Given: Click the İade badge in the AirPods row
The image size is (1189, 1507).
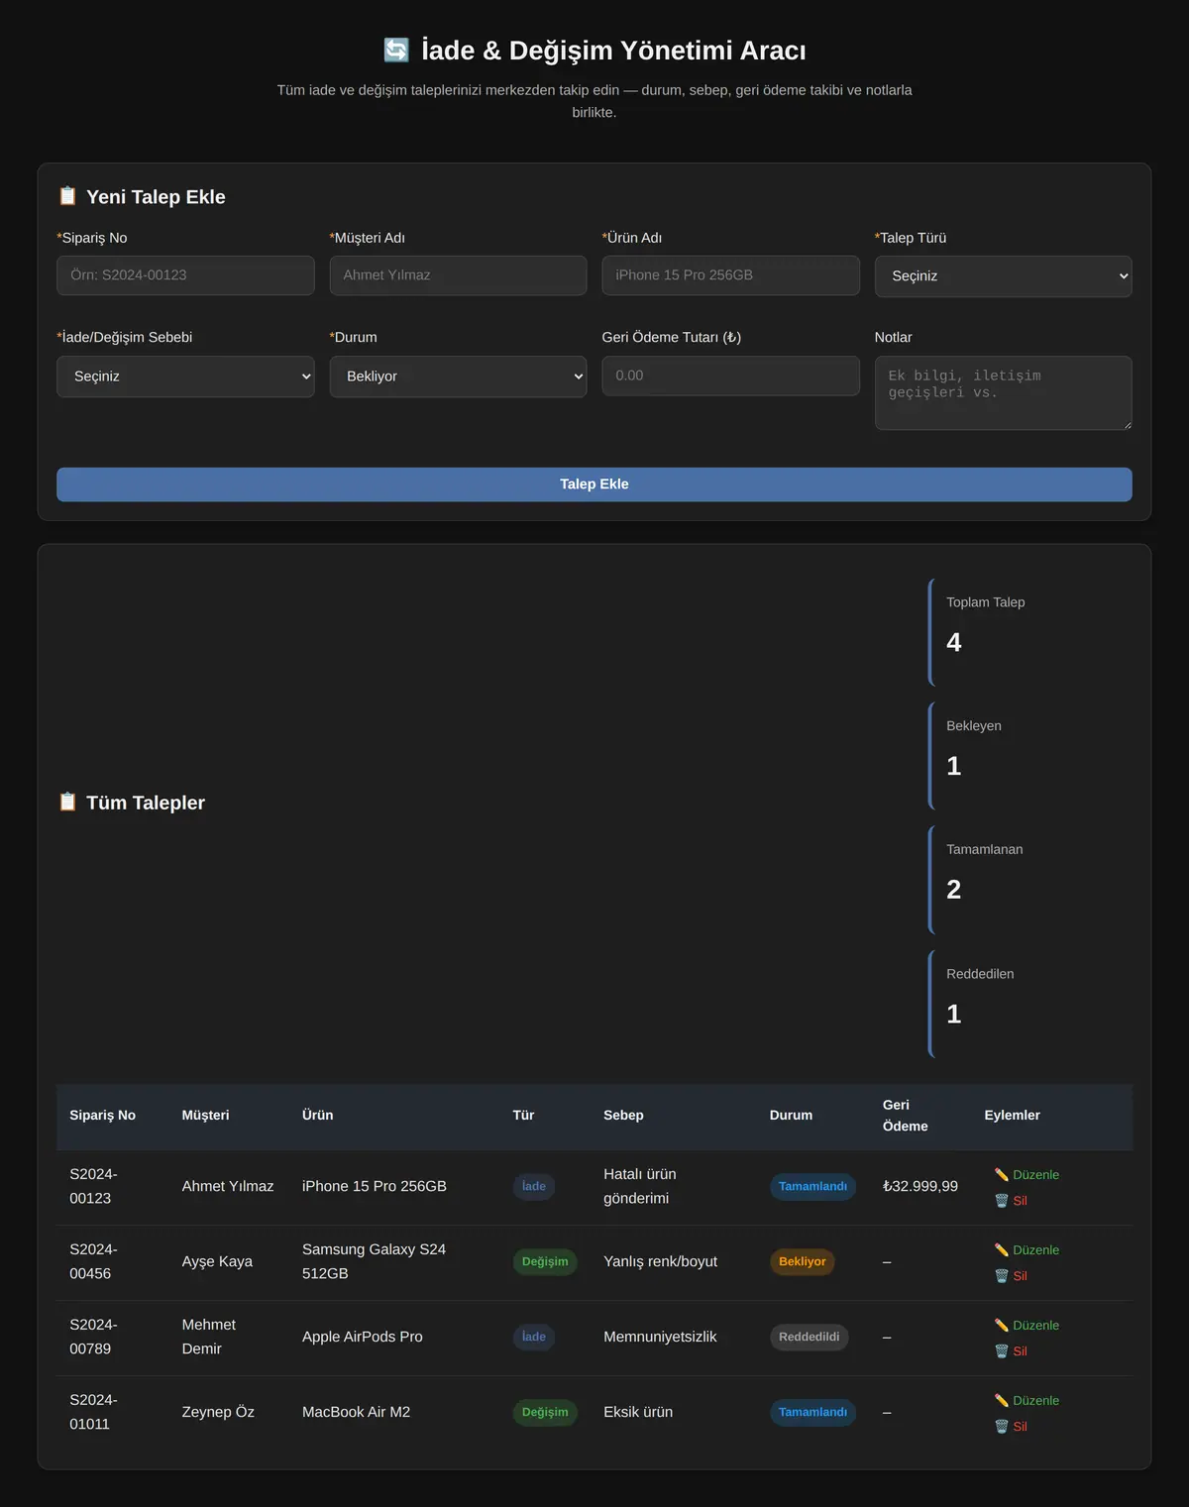Looking at the screenshot, I should click(x=534, y=1337).
